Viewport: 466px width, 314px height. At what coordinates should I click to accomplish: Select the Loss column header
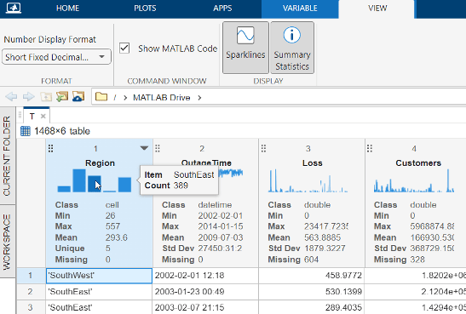[x=312, y=163]
